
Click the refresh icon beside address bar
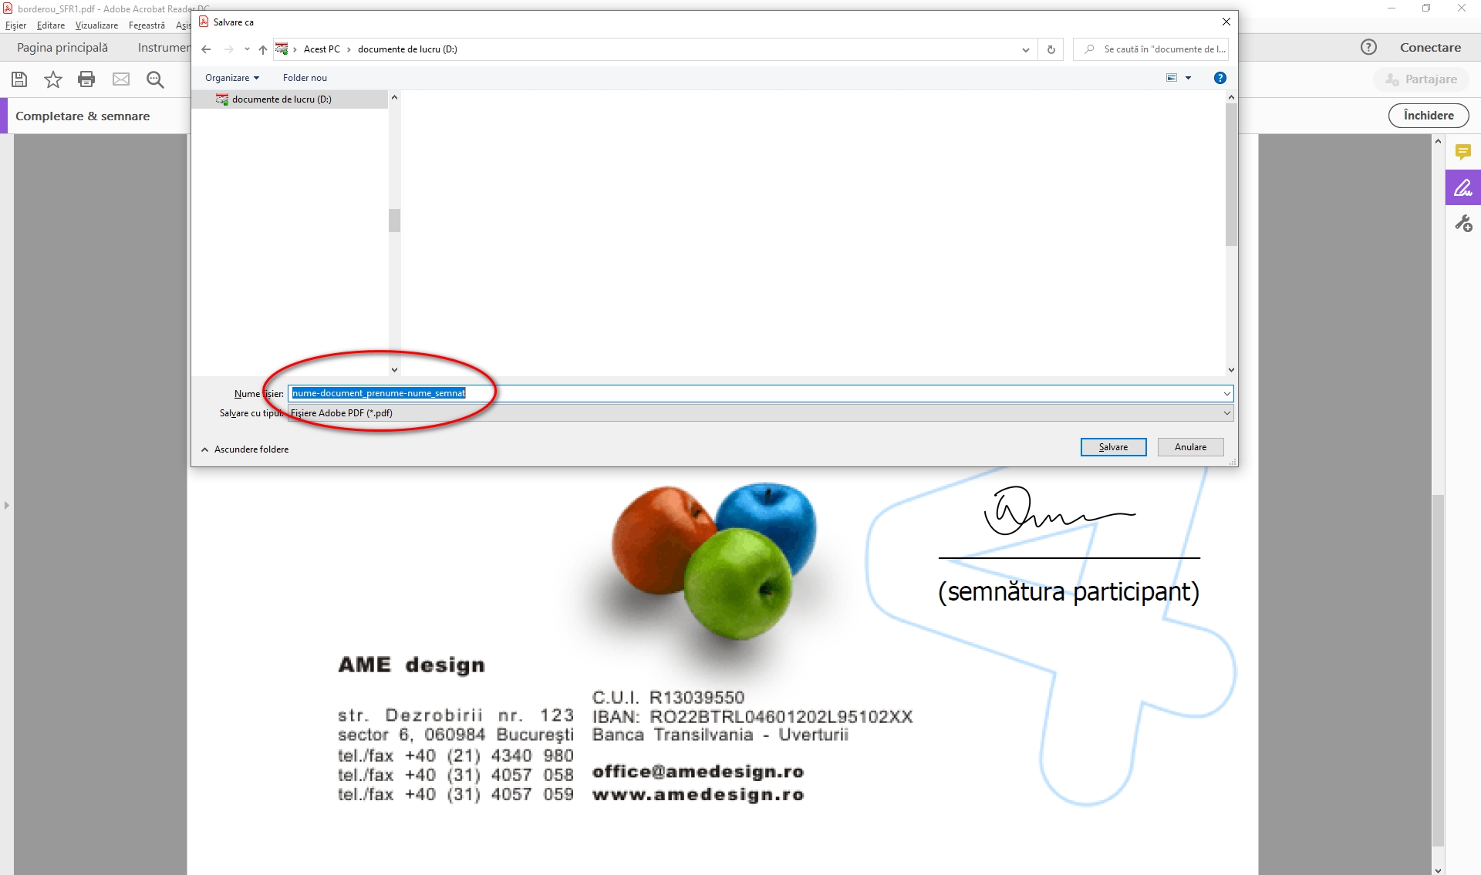[1051, 49]
